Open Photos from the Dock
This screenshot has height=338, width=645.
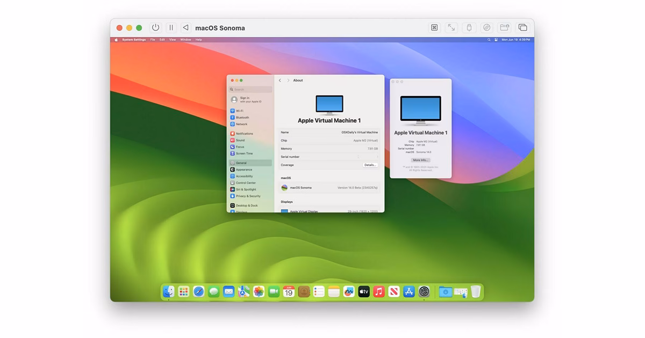[x=259, y=291]
